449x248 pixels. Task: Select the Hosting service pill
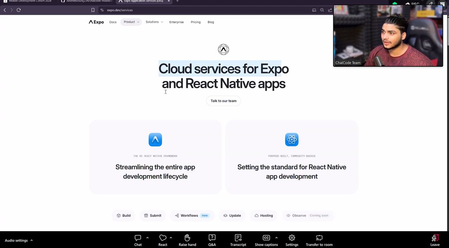(x=264, y=216)
